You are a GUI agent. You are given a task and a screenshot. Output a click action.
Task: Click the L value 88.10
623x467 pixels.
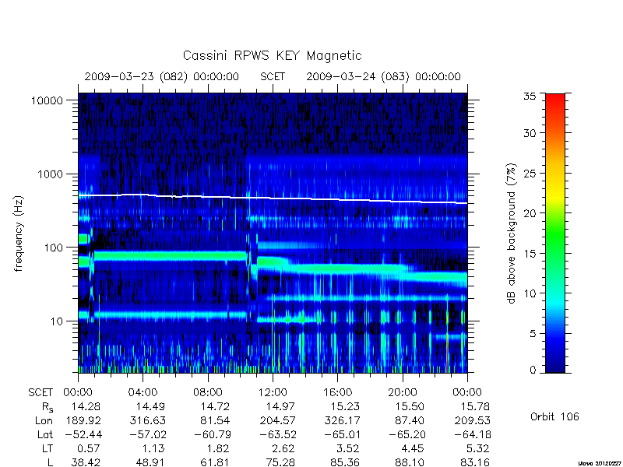tap(410, 462)
